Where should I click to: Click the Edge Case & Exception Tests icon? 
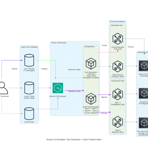pyautogui.click(x=118, y=66)
